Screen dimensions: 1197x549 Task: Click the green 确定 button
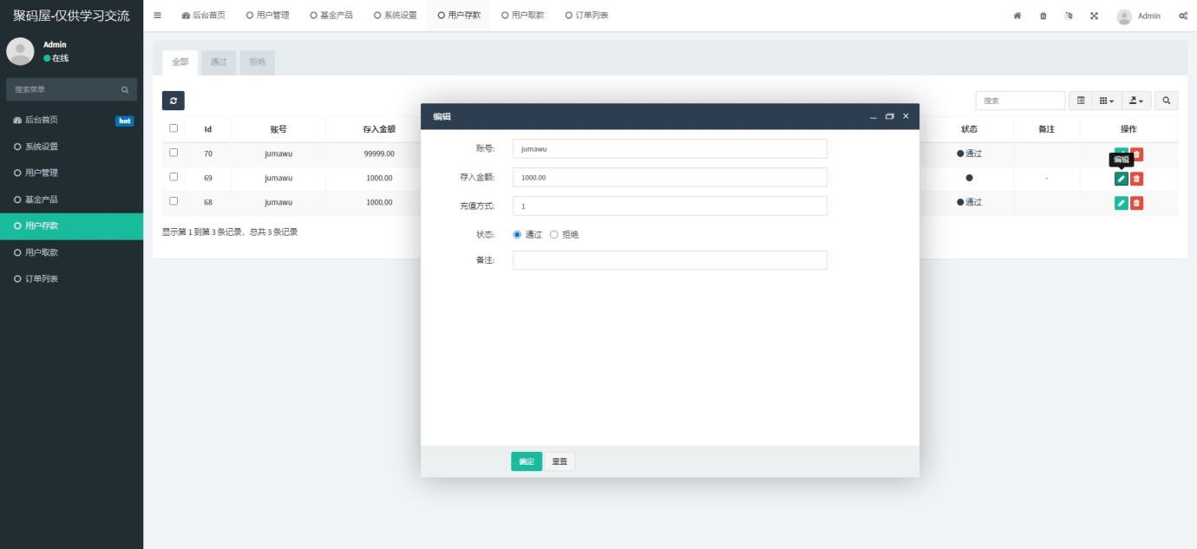[527, 461]
